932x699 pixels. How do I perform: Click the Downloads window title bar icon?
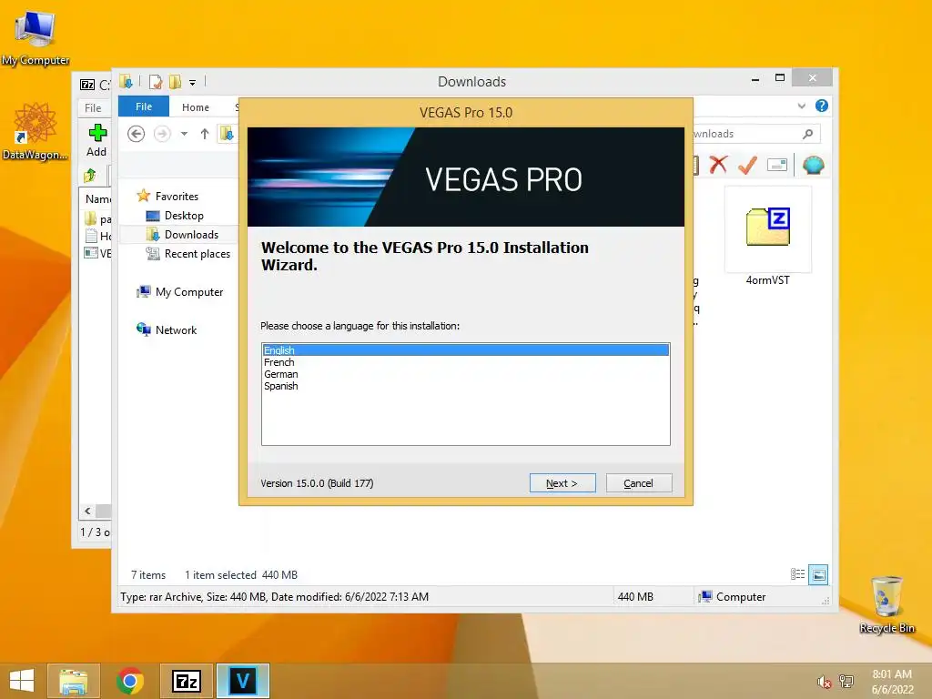tap(126, 81)
